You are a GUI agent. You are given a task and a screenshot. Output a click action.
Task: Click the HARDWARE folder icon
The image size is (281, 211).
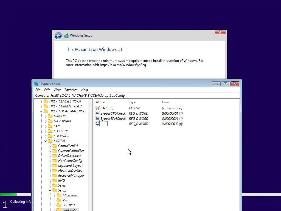[x=50, y=121]
